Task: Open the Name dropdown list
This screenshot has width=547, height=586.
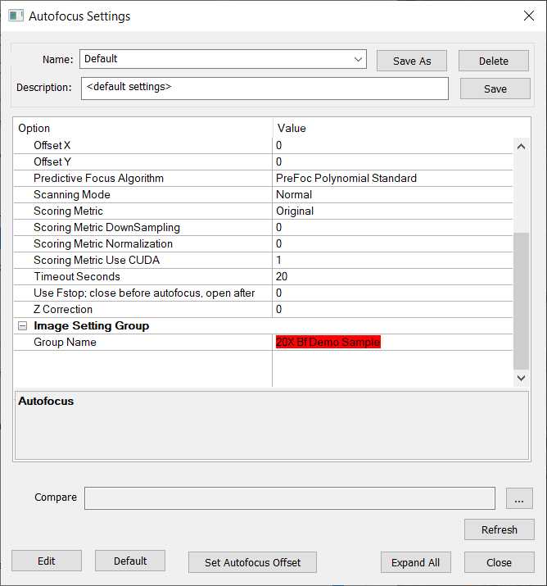Action: click(x=358, y=59)
